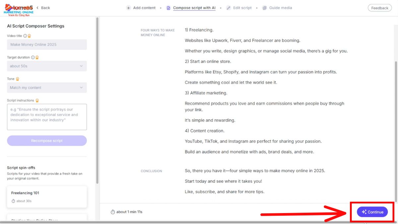Focus the Script instructions text box
The width and height of the screenshot is (398, 224).
pyautogui.click(x=47, y=117)
